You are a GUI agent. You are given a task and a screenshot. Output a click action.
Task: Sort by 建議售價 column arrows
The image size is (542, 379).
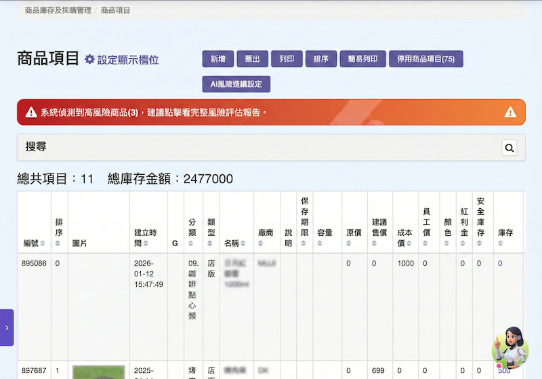[375, 243]
